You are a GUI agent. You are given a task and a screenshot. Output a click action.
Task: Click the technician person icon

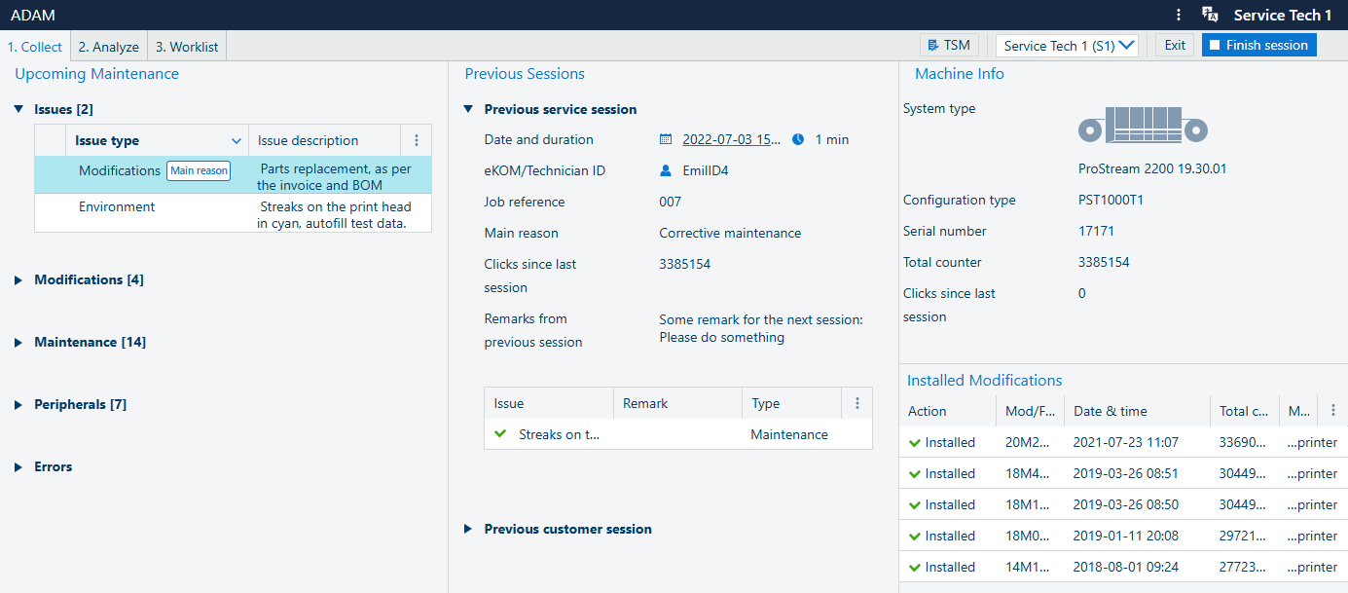tap(666, 170)
